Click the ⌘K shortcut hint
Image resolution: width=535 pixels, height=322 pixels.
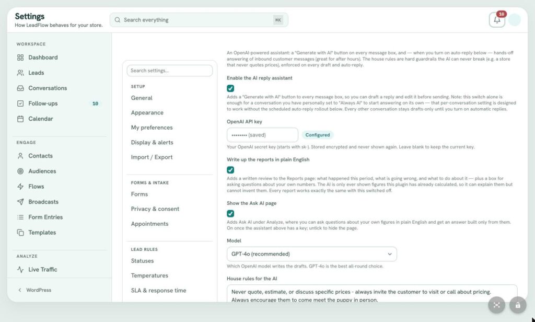point(278,20)
